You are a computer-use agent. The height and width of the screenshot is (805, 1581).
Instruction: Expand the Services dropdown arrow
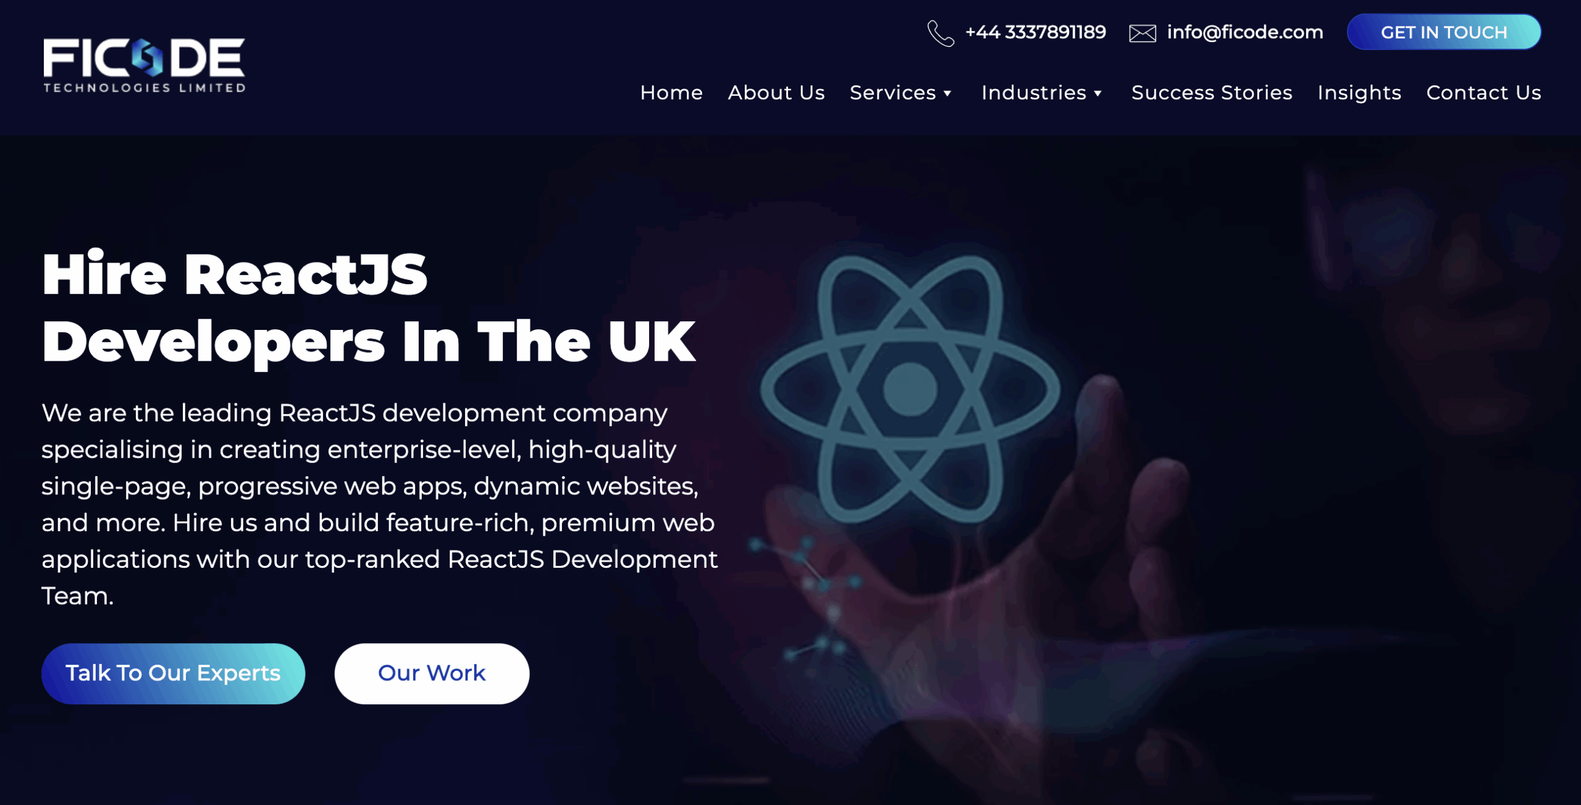(947, 93)
